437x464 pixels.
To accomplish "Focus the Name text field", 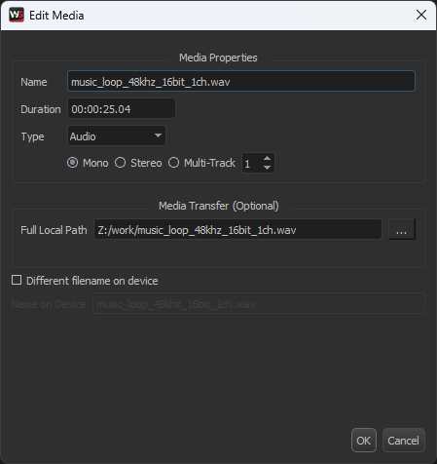I will [241, 81].
